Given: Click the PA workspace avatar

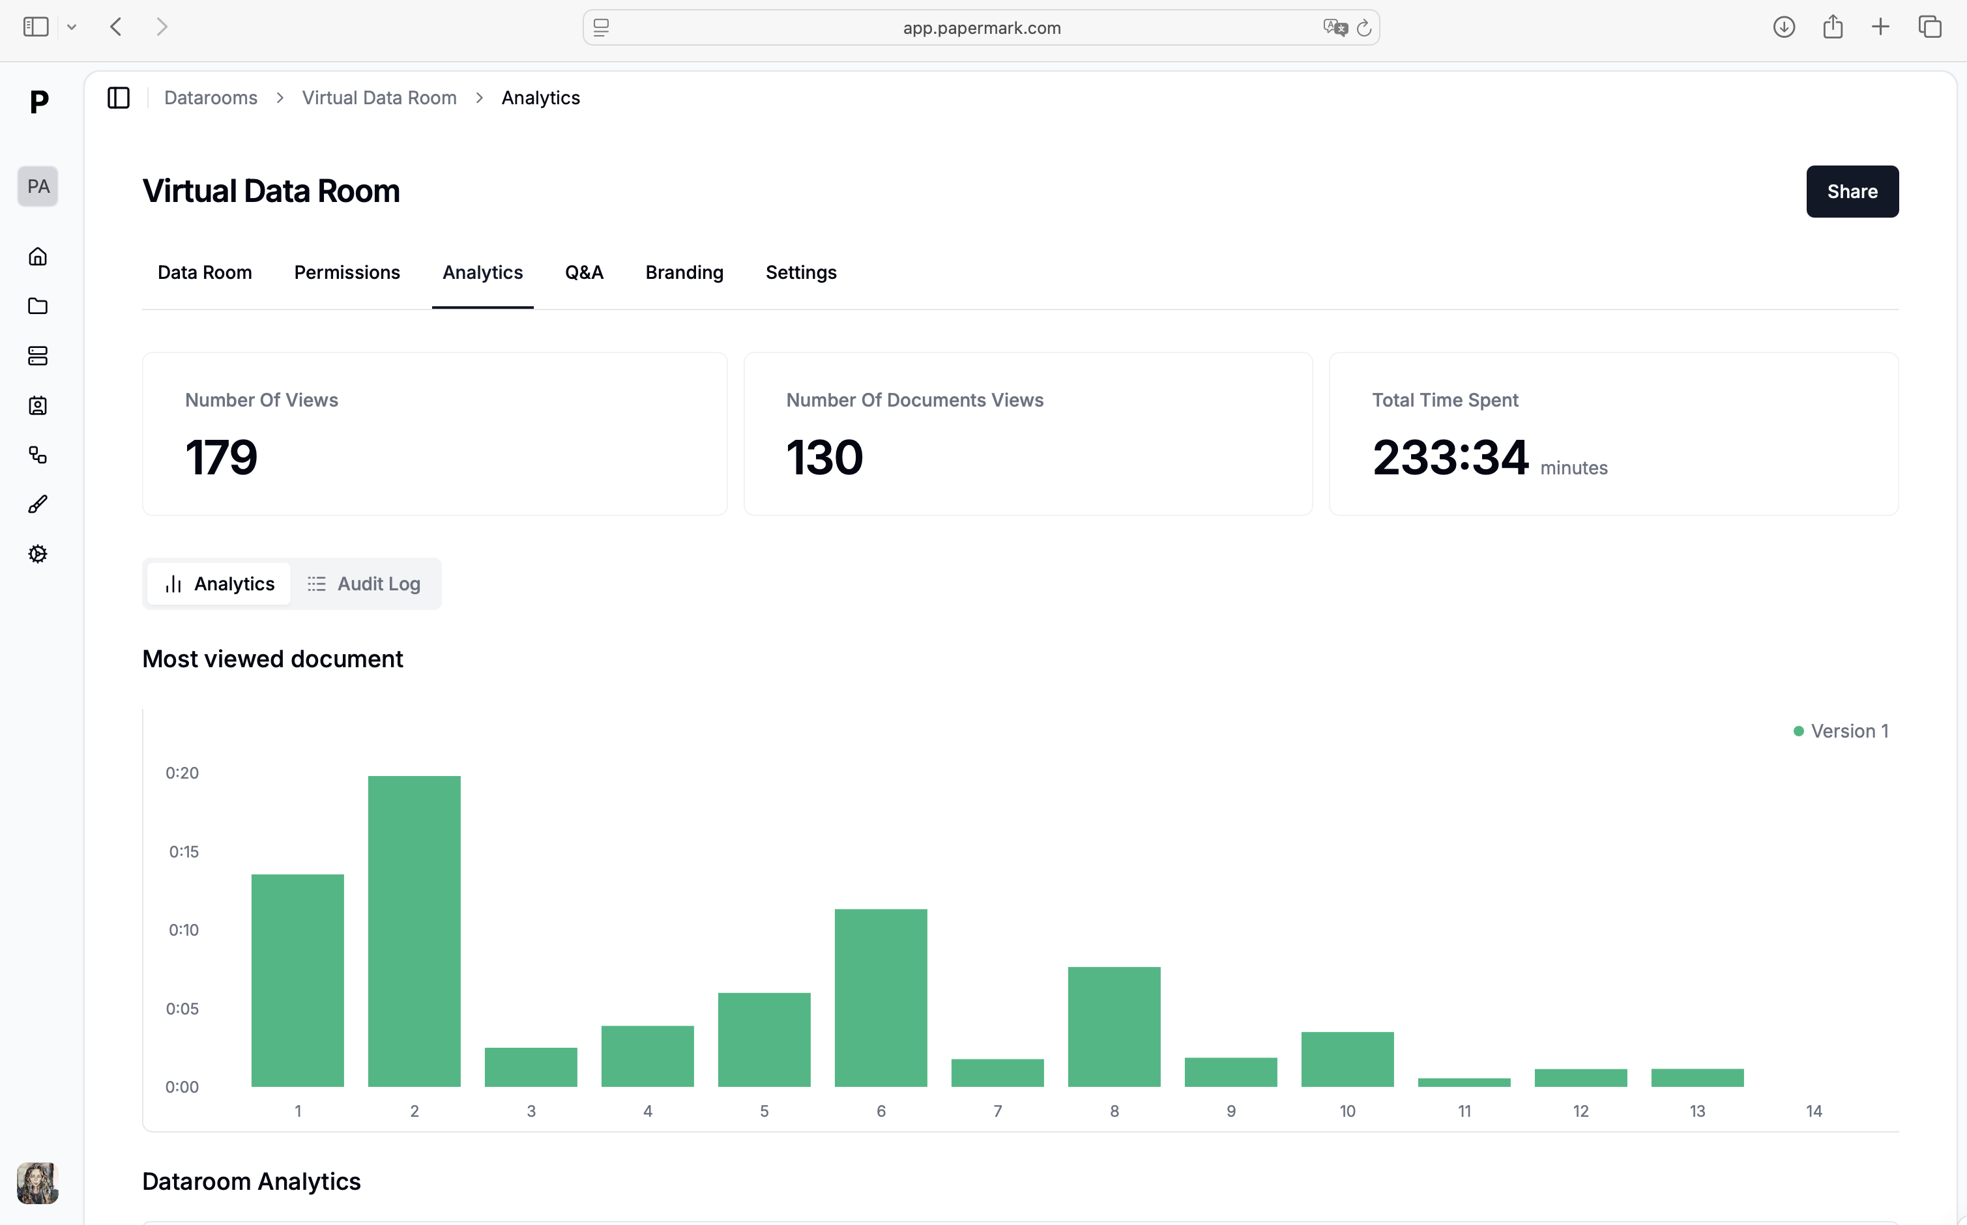Looking at the screenshot, I should point(37,186).
